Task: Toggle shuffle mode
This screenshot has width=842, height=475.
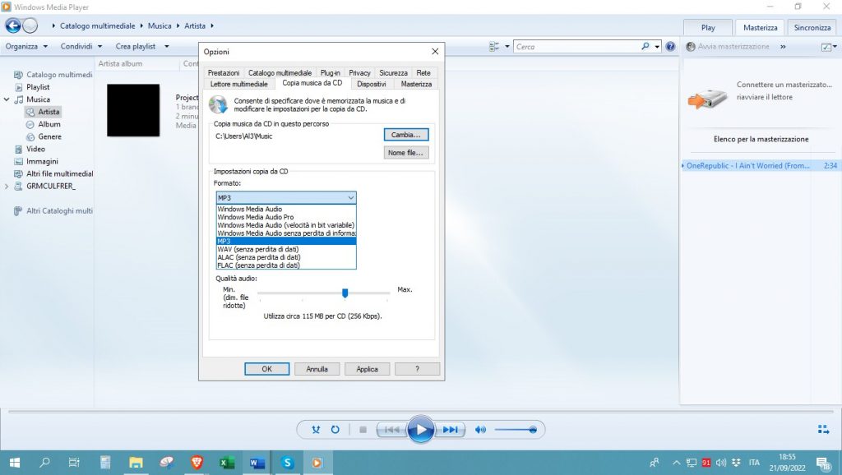Action: click(317, 430)
